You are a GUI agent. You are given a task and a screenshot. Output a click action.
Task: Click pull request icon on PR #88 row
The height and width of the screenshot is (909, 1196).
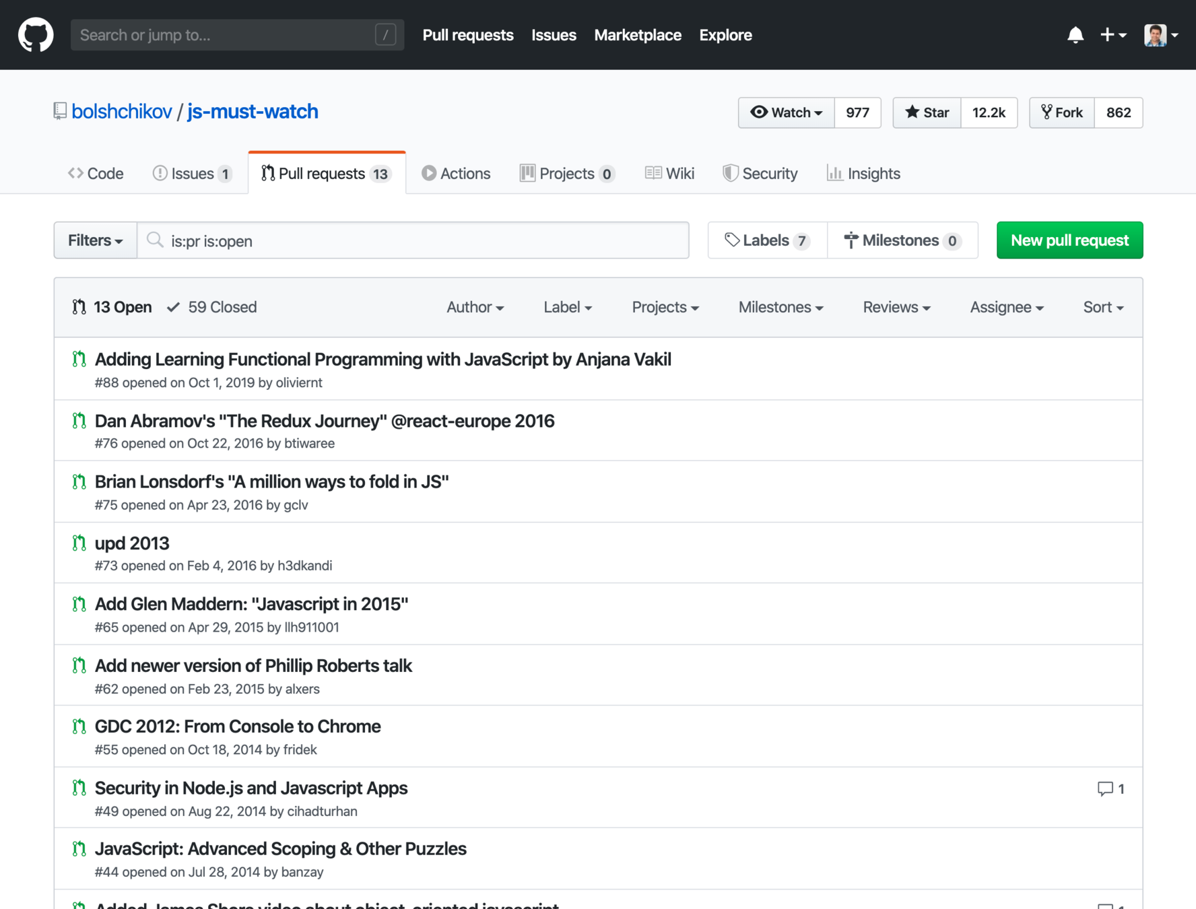point(79,360)
